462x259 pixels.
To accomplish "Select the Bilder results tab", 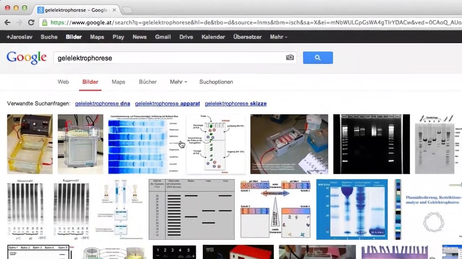I will click(90, 82).
